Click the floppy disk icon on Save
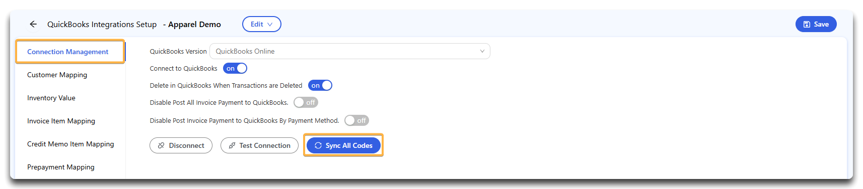Screen dimensions: 863x189 tap(807, 24)
